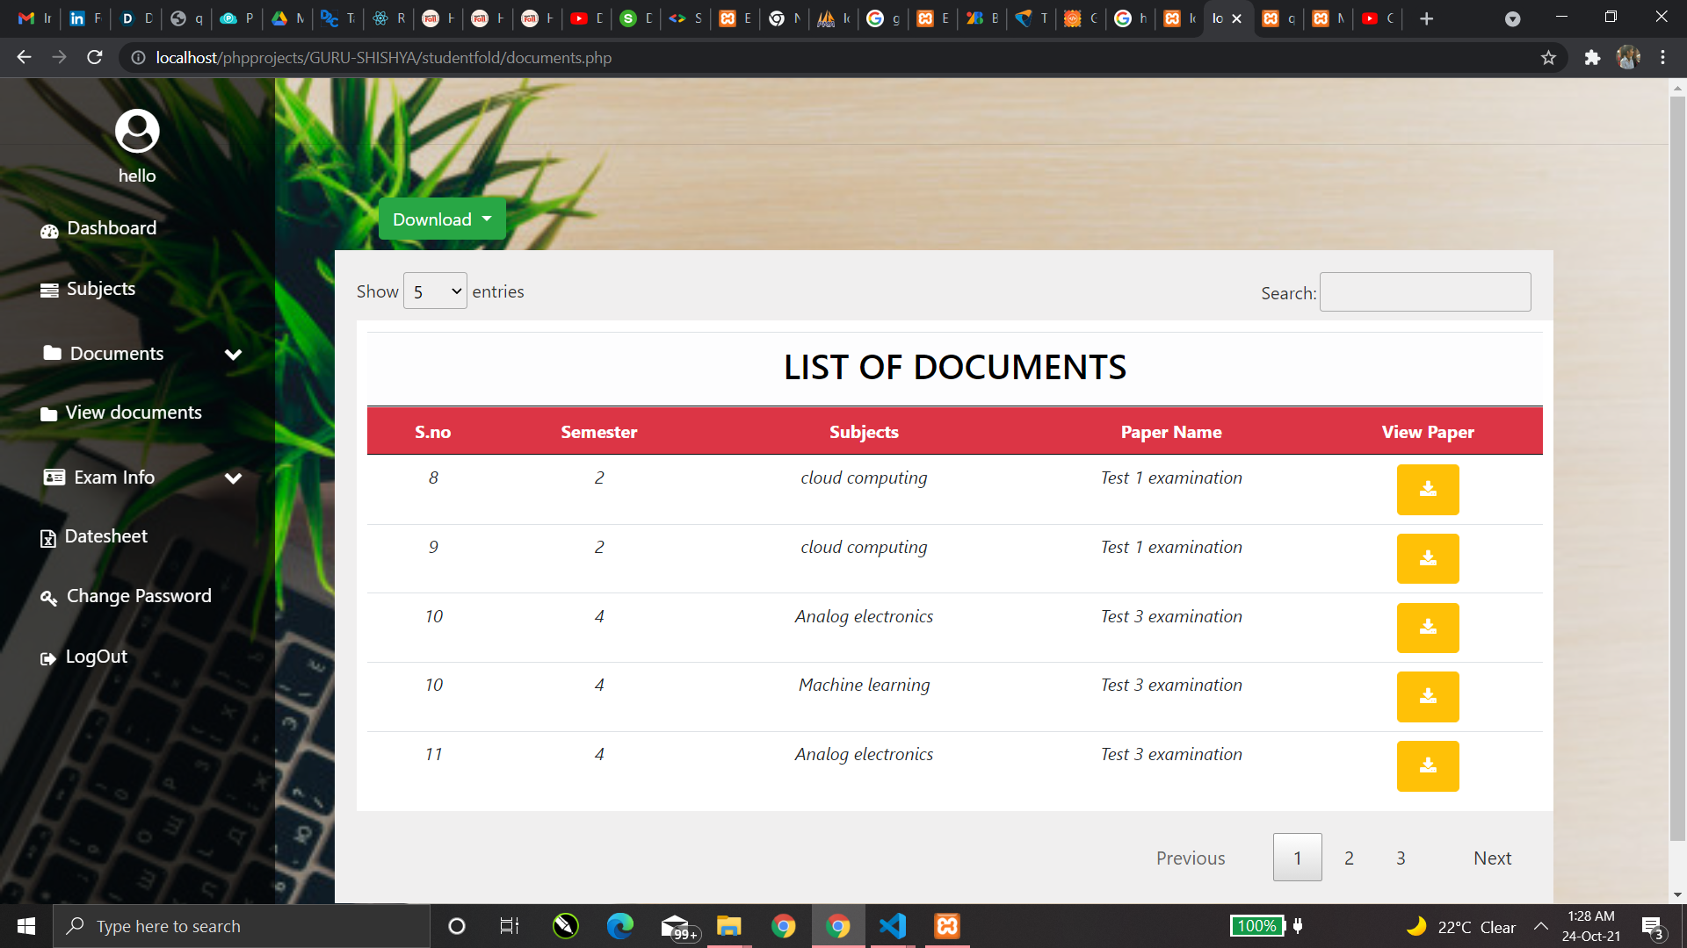
Task: Open Datesheet from the sidebar
Action: (105, 536)
